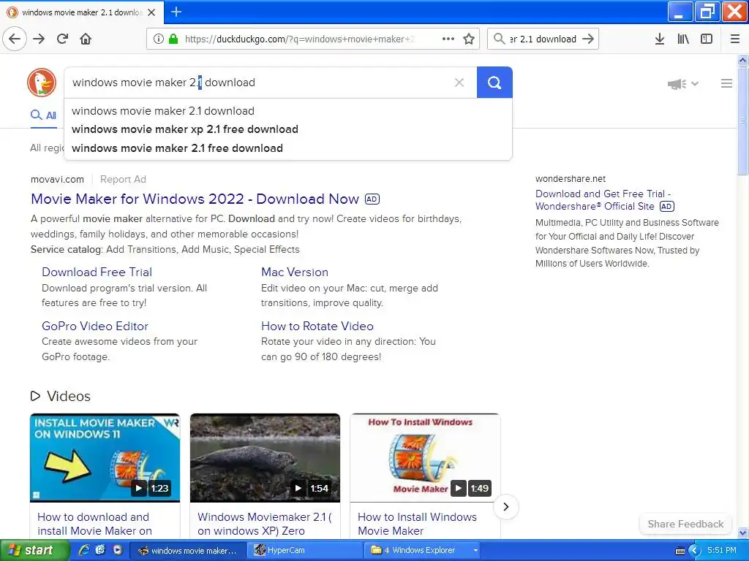Choose suggestion windows movie maker 2.1 download

pos(288,111)
